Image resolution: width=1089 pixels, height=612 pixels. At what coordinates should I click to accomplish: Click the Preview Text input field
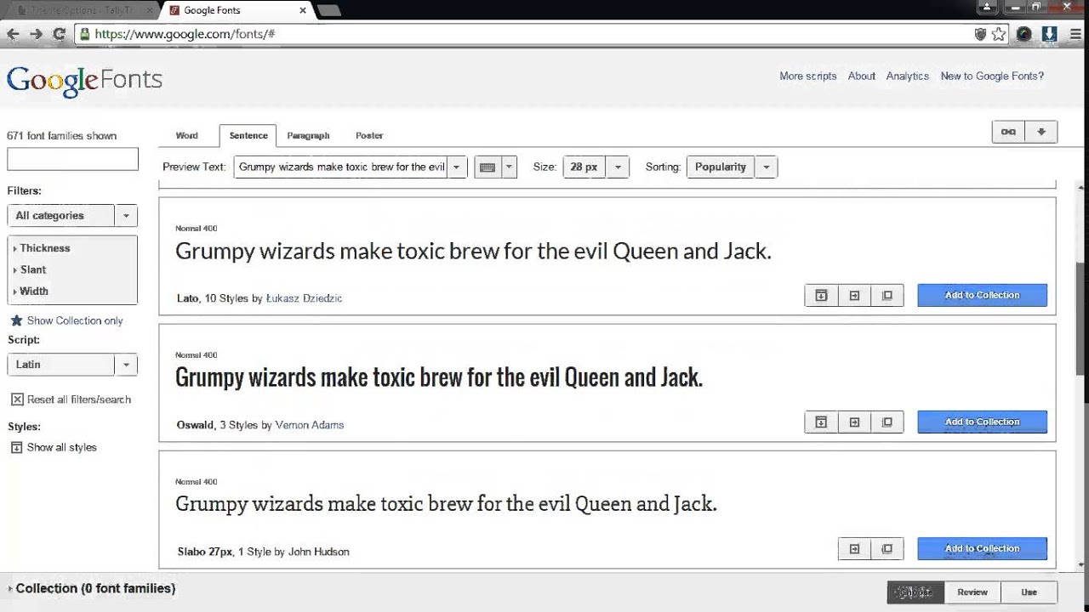(x=340, y=167)
